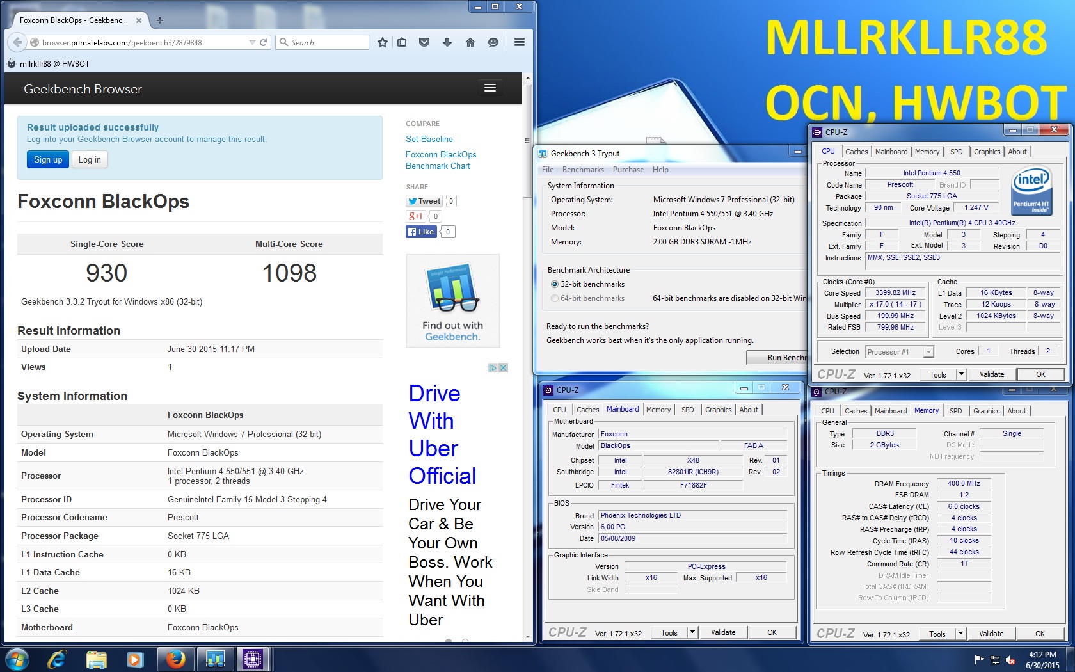The width and height of the screenshot is (1075, 672).
Task: Click the Run Benchmarks button in Geekbench
Action: coord(776,358)
